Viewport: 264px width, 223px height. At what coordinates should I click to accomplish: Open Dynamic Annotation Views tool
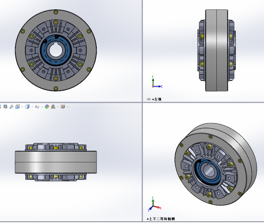click(11, 107)
